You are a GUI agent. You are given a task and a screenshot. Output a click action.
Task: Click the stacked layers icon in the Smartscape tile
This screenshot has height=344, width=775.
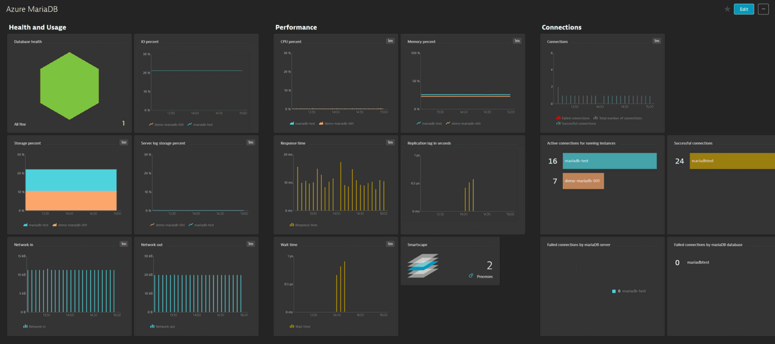[423, 265]
